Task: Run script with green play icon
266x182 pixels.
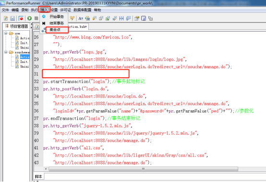Action: [29, 18]
